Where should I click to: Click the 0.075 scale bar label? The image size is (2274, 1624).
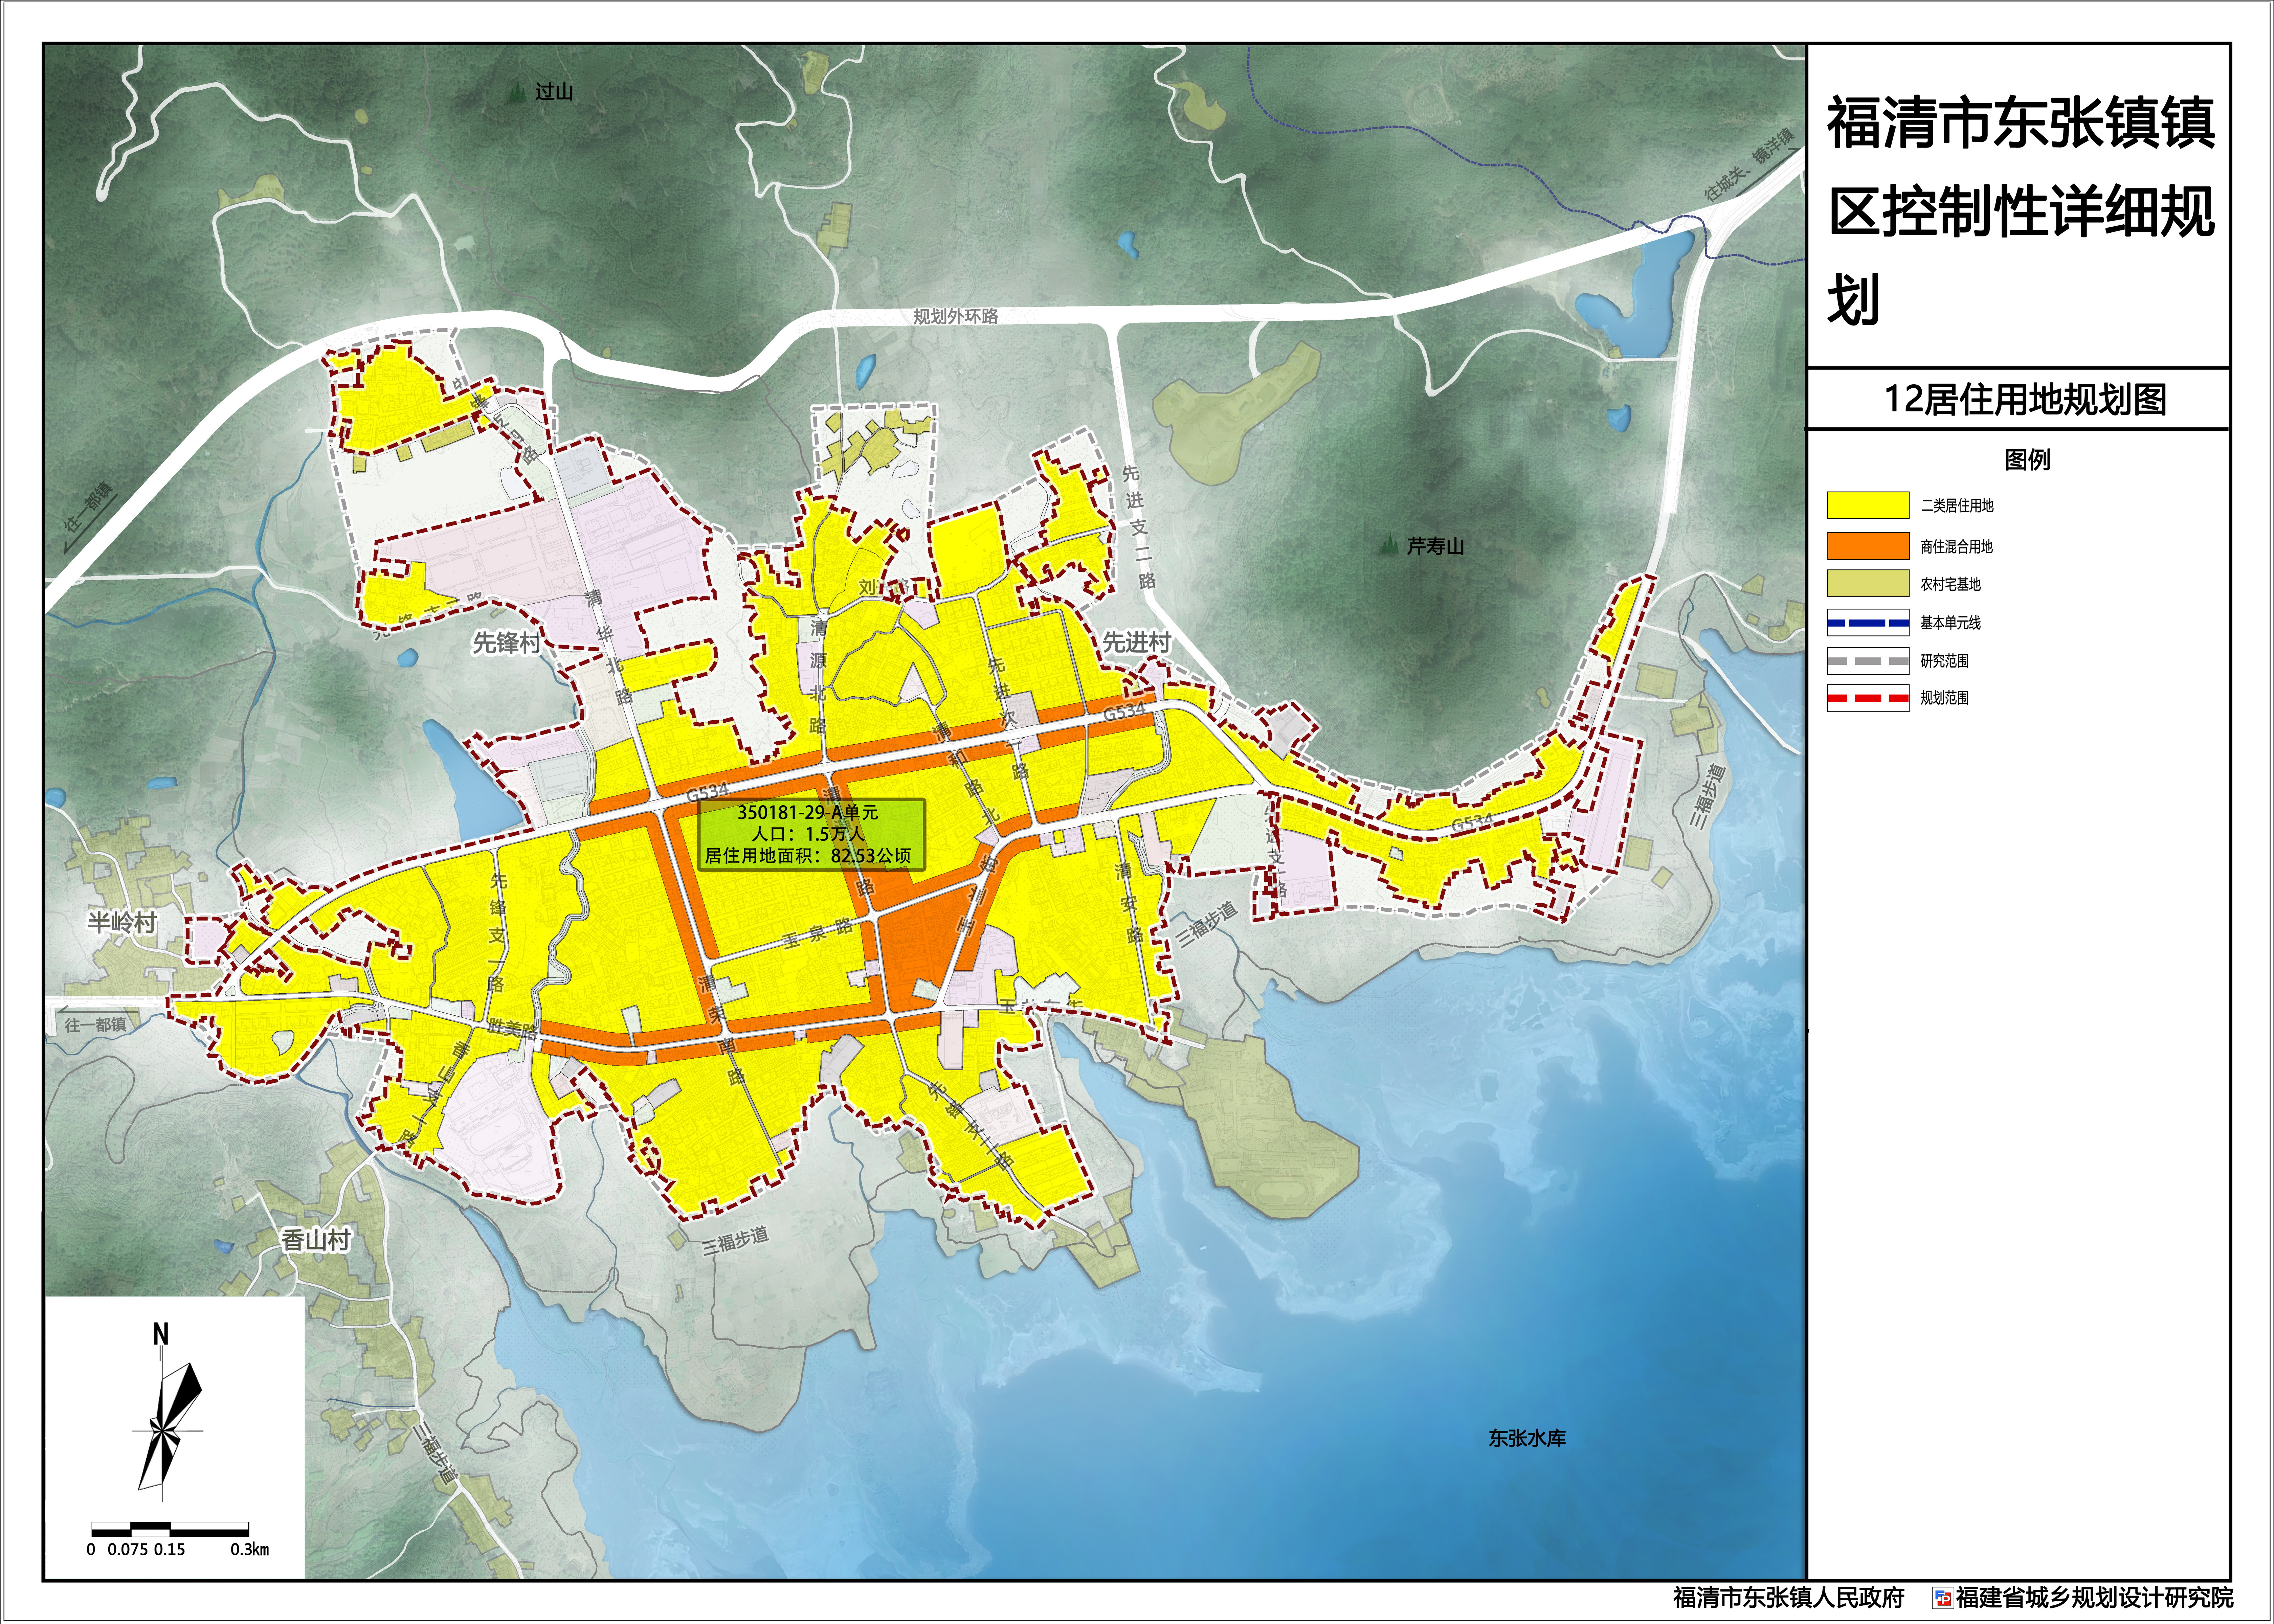pos(128,1550)
